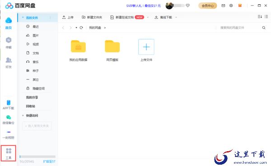Screen dimensions: 271x166
Task: Click the 扩容至5T expand storage link
Action: pyautogui.click(x=49, y=162)
